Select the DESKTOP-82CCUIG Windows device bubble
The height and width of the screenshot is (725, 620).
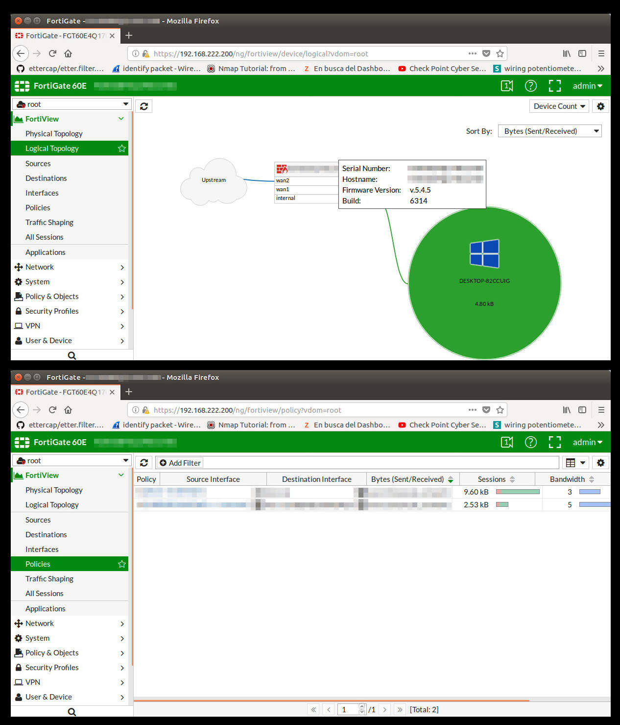[x=484, y=283]
